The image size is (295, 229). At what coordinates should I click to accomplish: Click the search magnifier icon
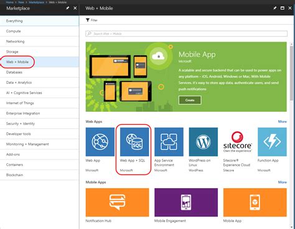tap(89, 34)
